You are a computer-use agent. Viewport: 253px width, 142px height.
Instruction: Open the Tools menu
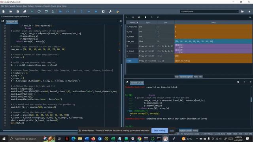click(x=54, y=6)
